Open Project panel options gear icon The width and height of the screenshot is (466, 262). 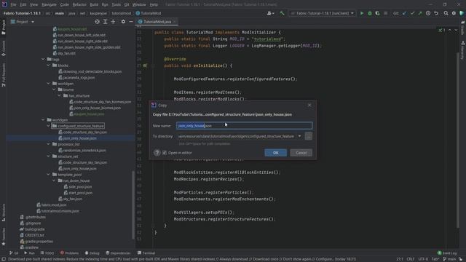tap(123, 22)
